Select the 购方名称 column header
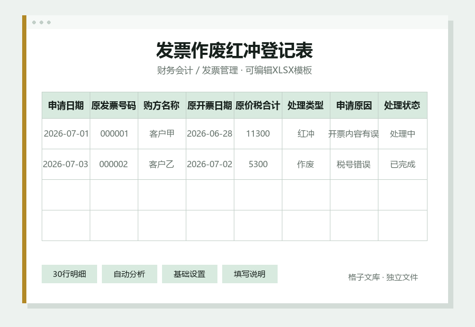This screenshot has height=327, width=475. click(x=162, y=105)
